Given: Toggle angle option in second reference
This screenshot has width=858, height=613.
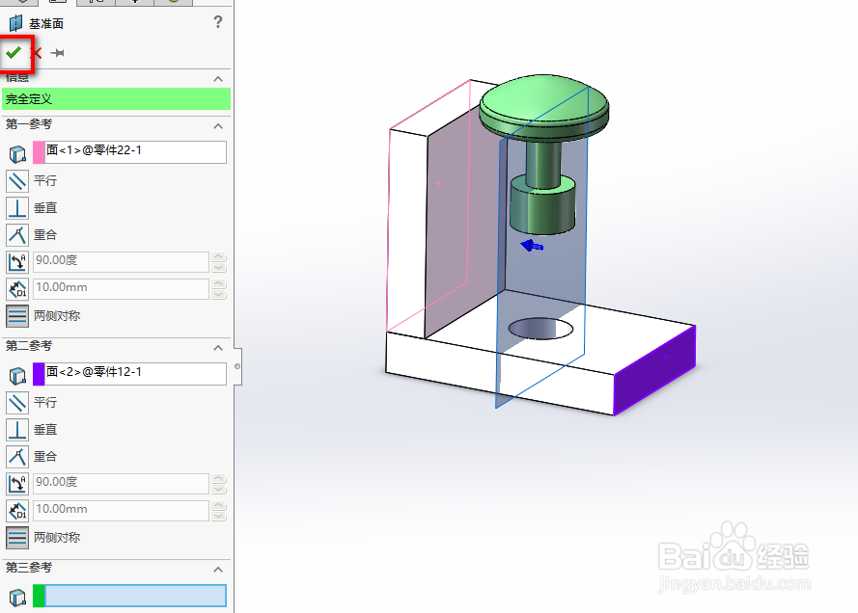Looking at the screenshot, I should [x=17, y=483].
